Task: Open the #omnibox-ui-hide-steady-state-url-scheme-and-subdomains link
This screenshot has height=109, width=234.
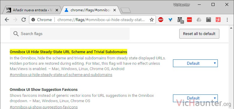Action: tap(61, 75)
